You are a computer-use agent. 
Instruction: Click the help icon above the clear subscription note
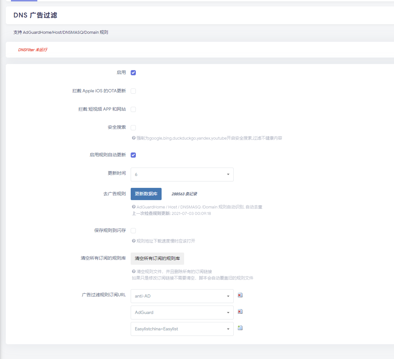pos(133,271)
